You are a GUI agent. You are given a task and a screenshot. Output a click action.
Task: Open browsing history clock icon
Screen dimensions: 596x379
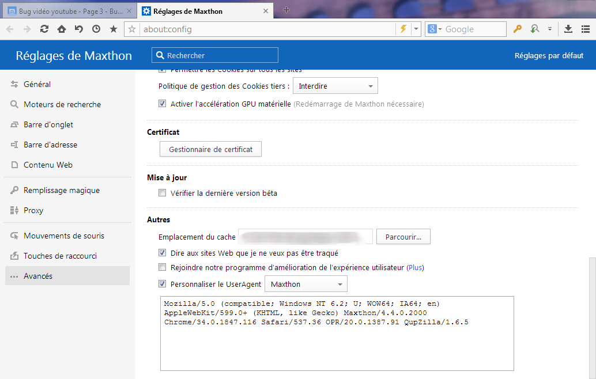(96, 29)
